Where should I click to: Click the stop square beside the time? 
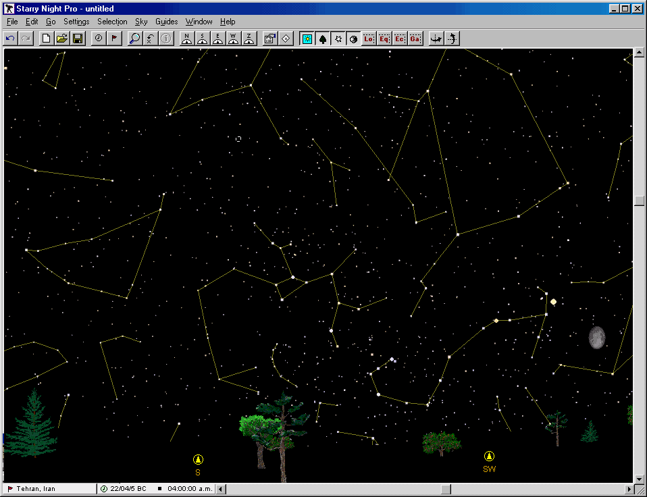click(159, 489)
